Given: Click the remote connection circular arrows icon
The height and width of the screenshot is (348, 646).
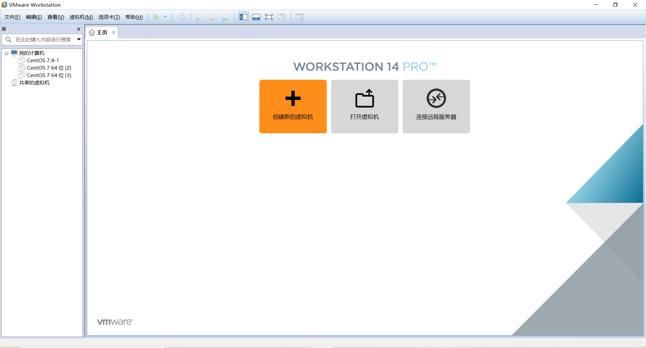Looking at the screenshot, I should coord(436,98).
